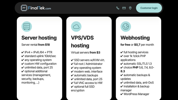The image size is (178, 100).
Task: Click the server rack icon
Action: [x=27, y=26]
